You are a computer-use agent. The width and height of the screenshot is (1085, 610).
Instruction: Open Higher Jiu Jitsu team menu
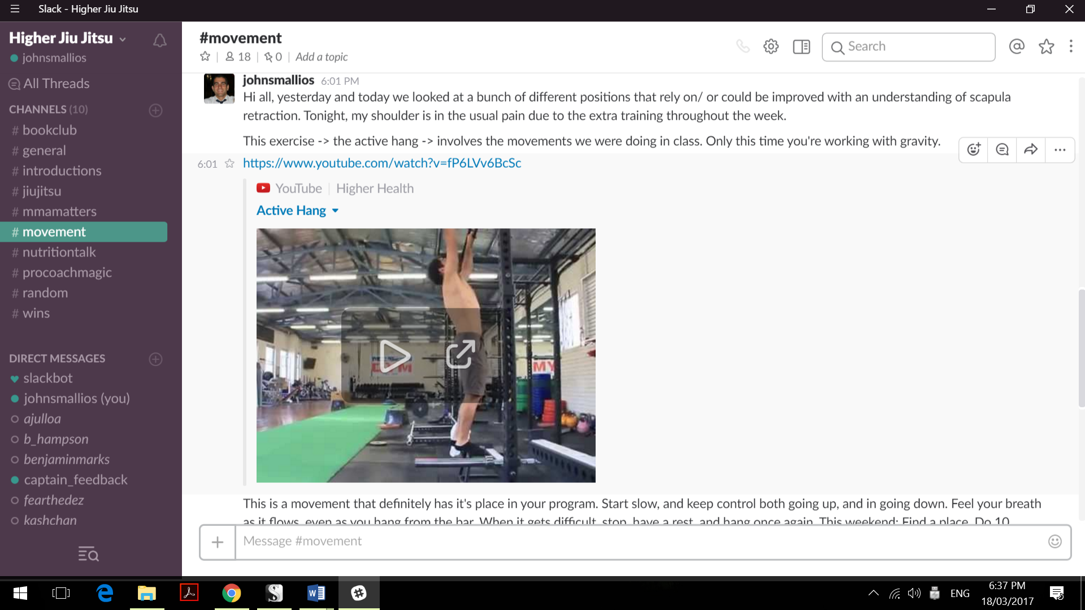tap(67, 38)
